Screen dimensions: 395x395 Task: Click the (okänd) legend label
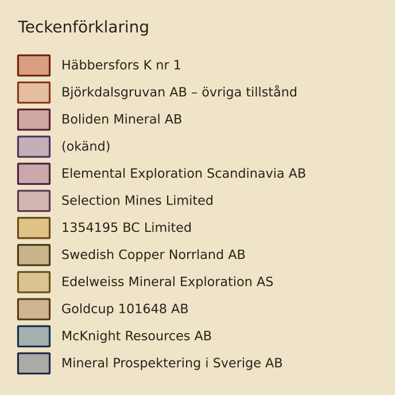click(x=86, y=146)
